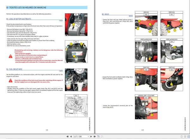Click the FRONT and REAR AXLES photo B3/4

click(172, 51)
